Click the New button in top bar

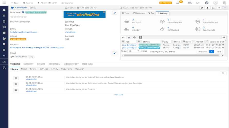[x=15, y=3]
